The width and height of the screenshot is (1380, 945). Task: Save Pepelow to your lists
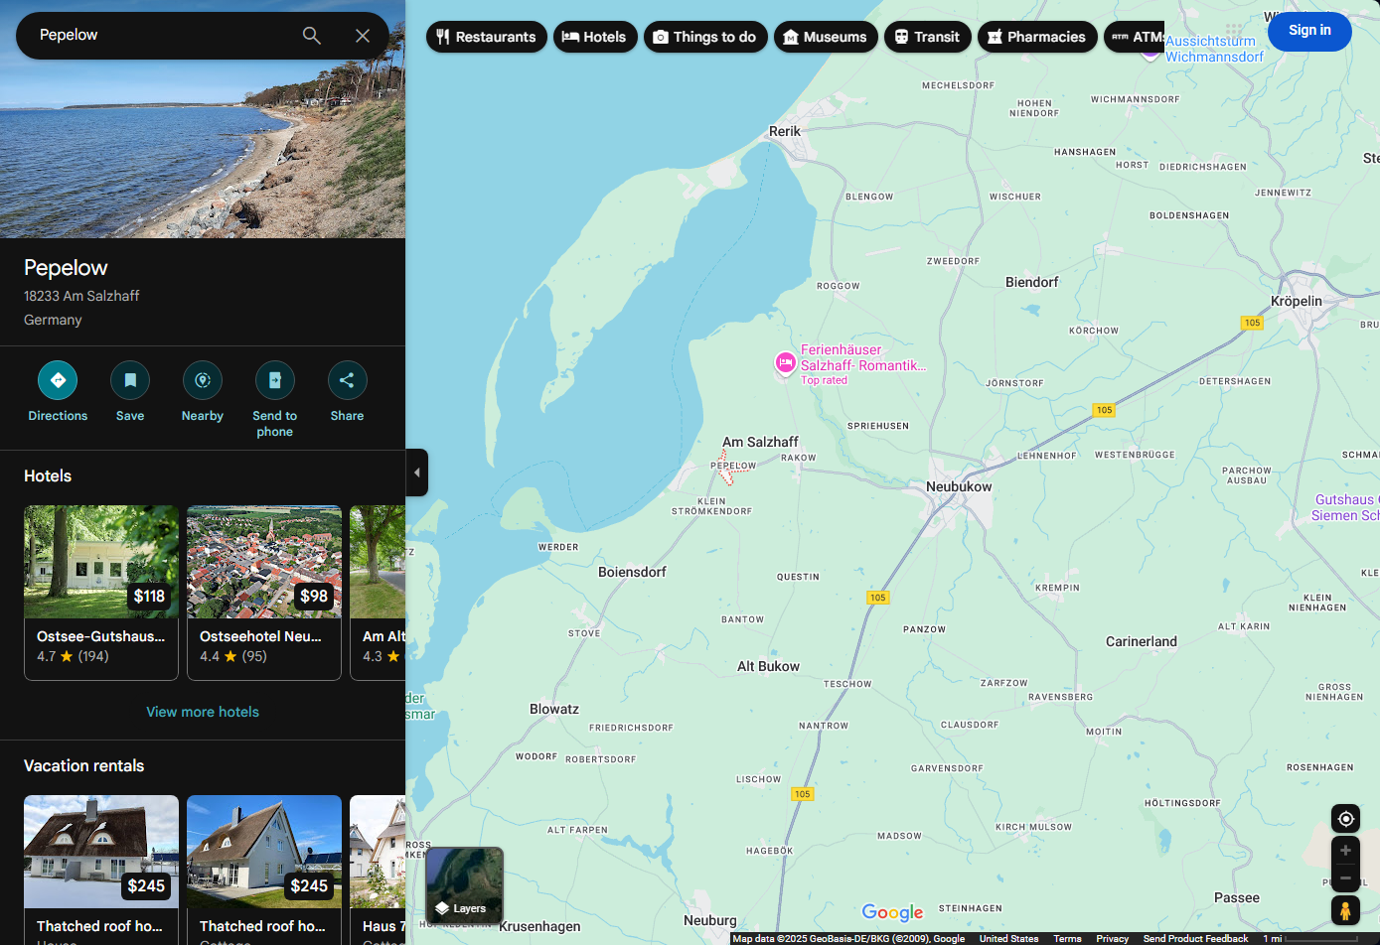pyautogui.click(x=130, y=391)
